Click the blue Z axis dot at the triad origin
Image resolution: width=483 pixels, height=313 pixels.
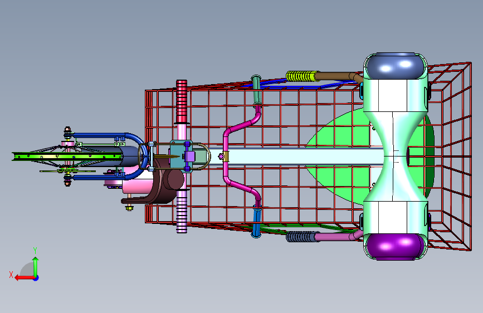[x=36, y=278]
